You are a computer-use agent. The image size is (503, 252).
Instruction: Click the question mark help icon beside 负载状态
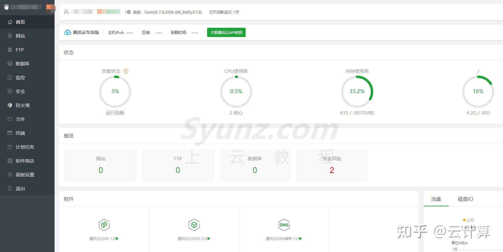coord(126,71)
